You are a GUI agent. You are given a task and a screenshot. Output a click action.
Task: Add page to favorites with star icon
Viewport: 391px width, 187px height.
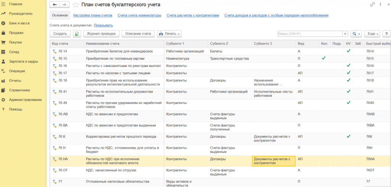pyautogui.click(x=76, y=5)
